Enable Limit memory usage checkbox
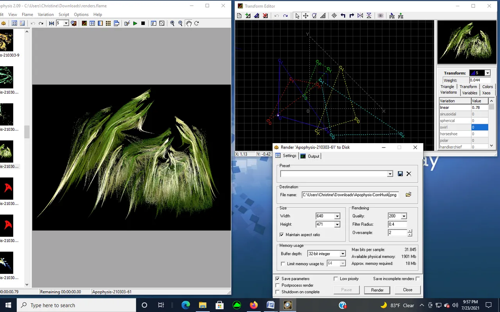The image size is (500, 312). coord(283,264)
